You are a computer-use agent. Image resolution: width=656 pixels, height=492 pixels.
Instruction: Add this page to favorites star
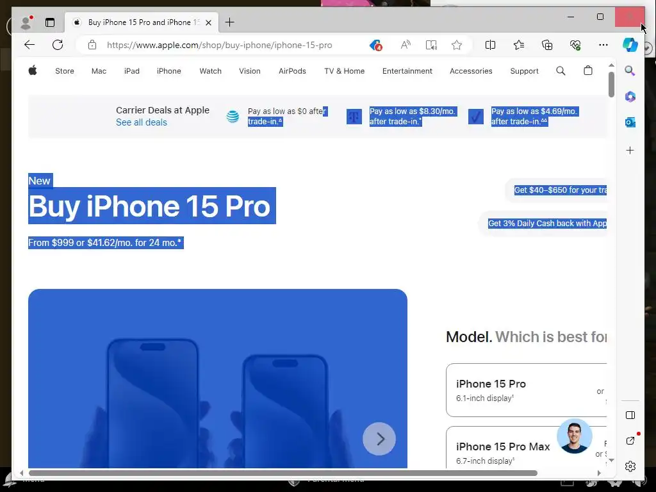(457, 45)
